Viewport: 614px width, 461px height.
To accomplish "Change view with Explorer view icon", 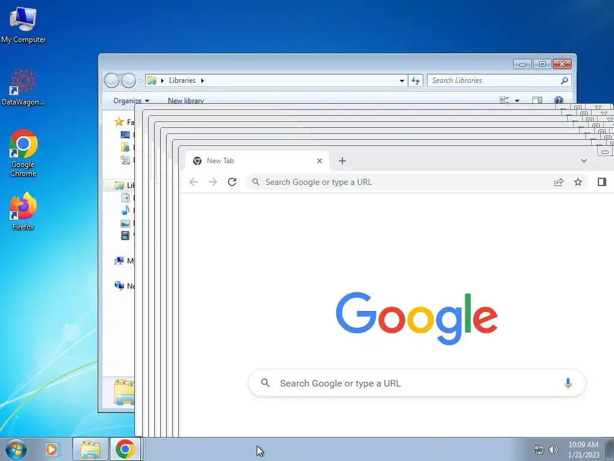I will (x=504, y=100).
